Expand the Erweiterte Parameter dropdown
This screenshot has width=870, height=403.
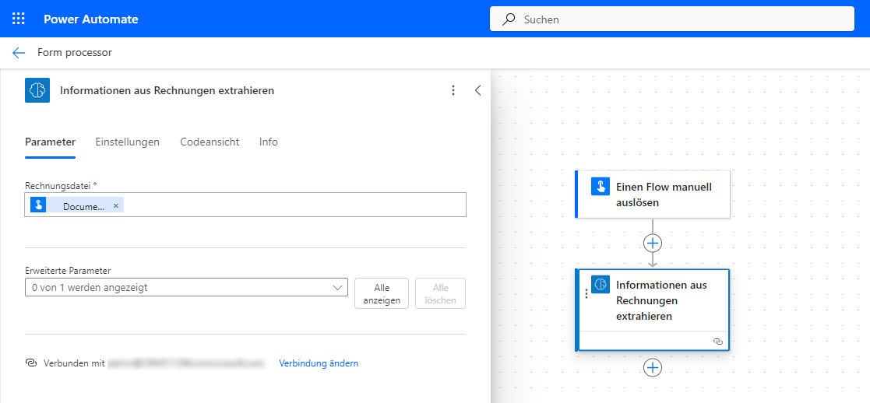(x=185, y=288)
